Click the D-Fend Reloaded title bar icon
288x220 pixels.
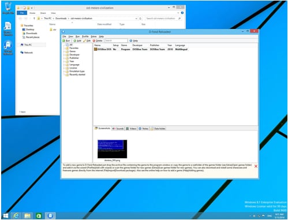(x=63, y=32)
